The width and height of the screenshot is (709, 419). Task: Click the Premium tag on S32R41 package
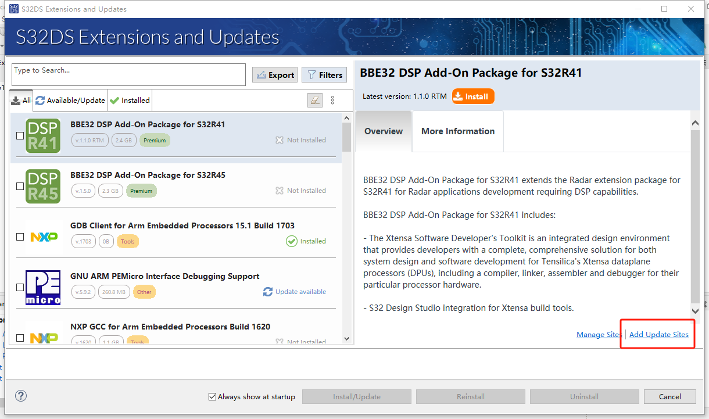(x=155, y=140)
